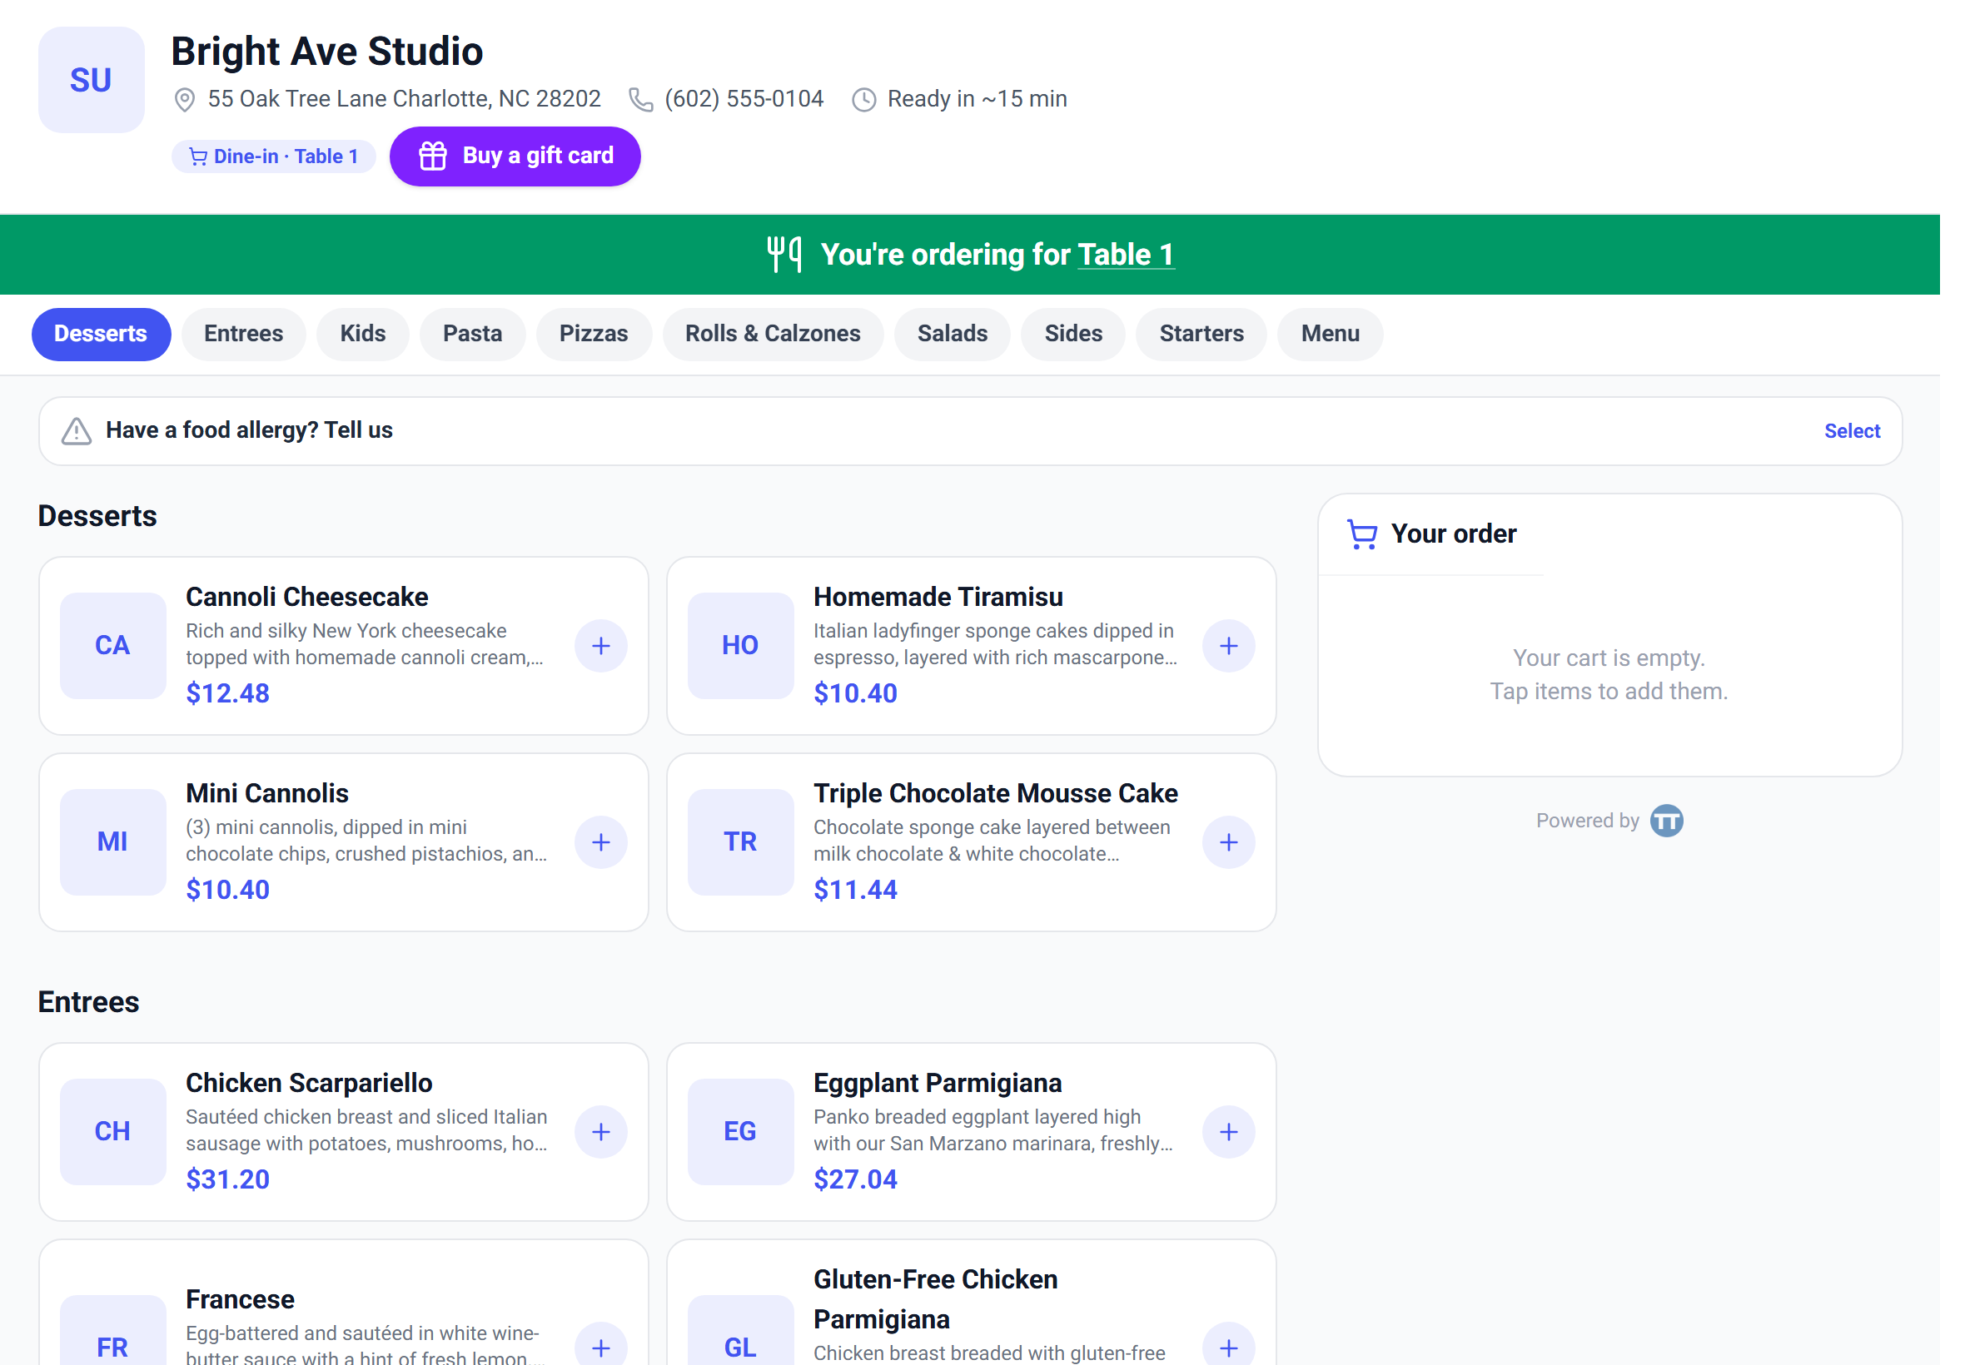Open the HO thumbnail for Homemade Tiramisu

(x=741, y=646)
